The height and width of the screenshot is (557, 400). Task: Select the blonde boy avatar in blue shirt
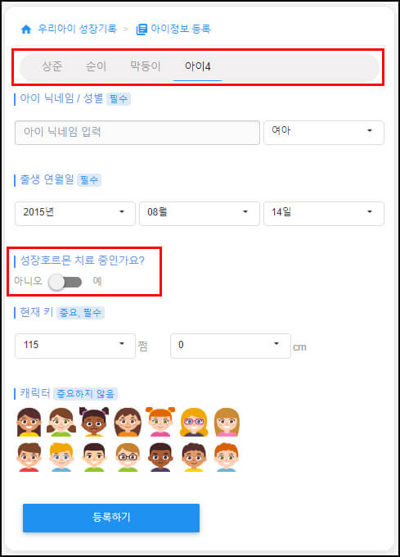pos(61,457)
